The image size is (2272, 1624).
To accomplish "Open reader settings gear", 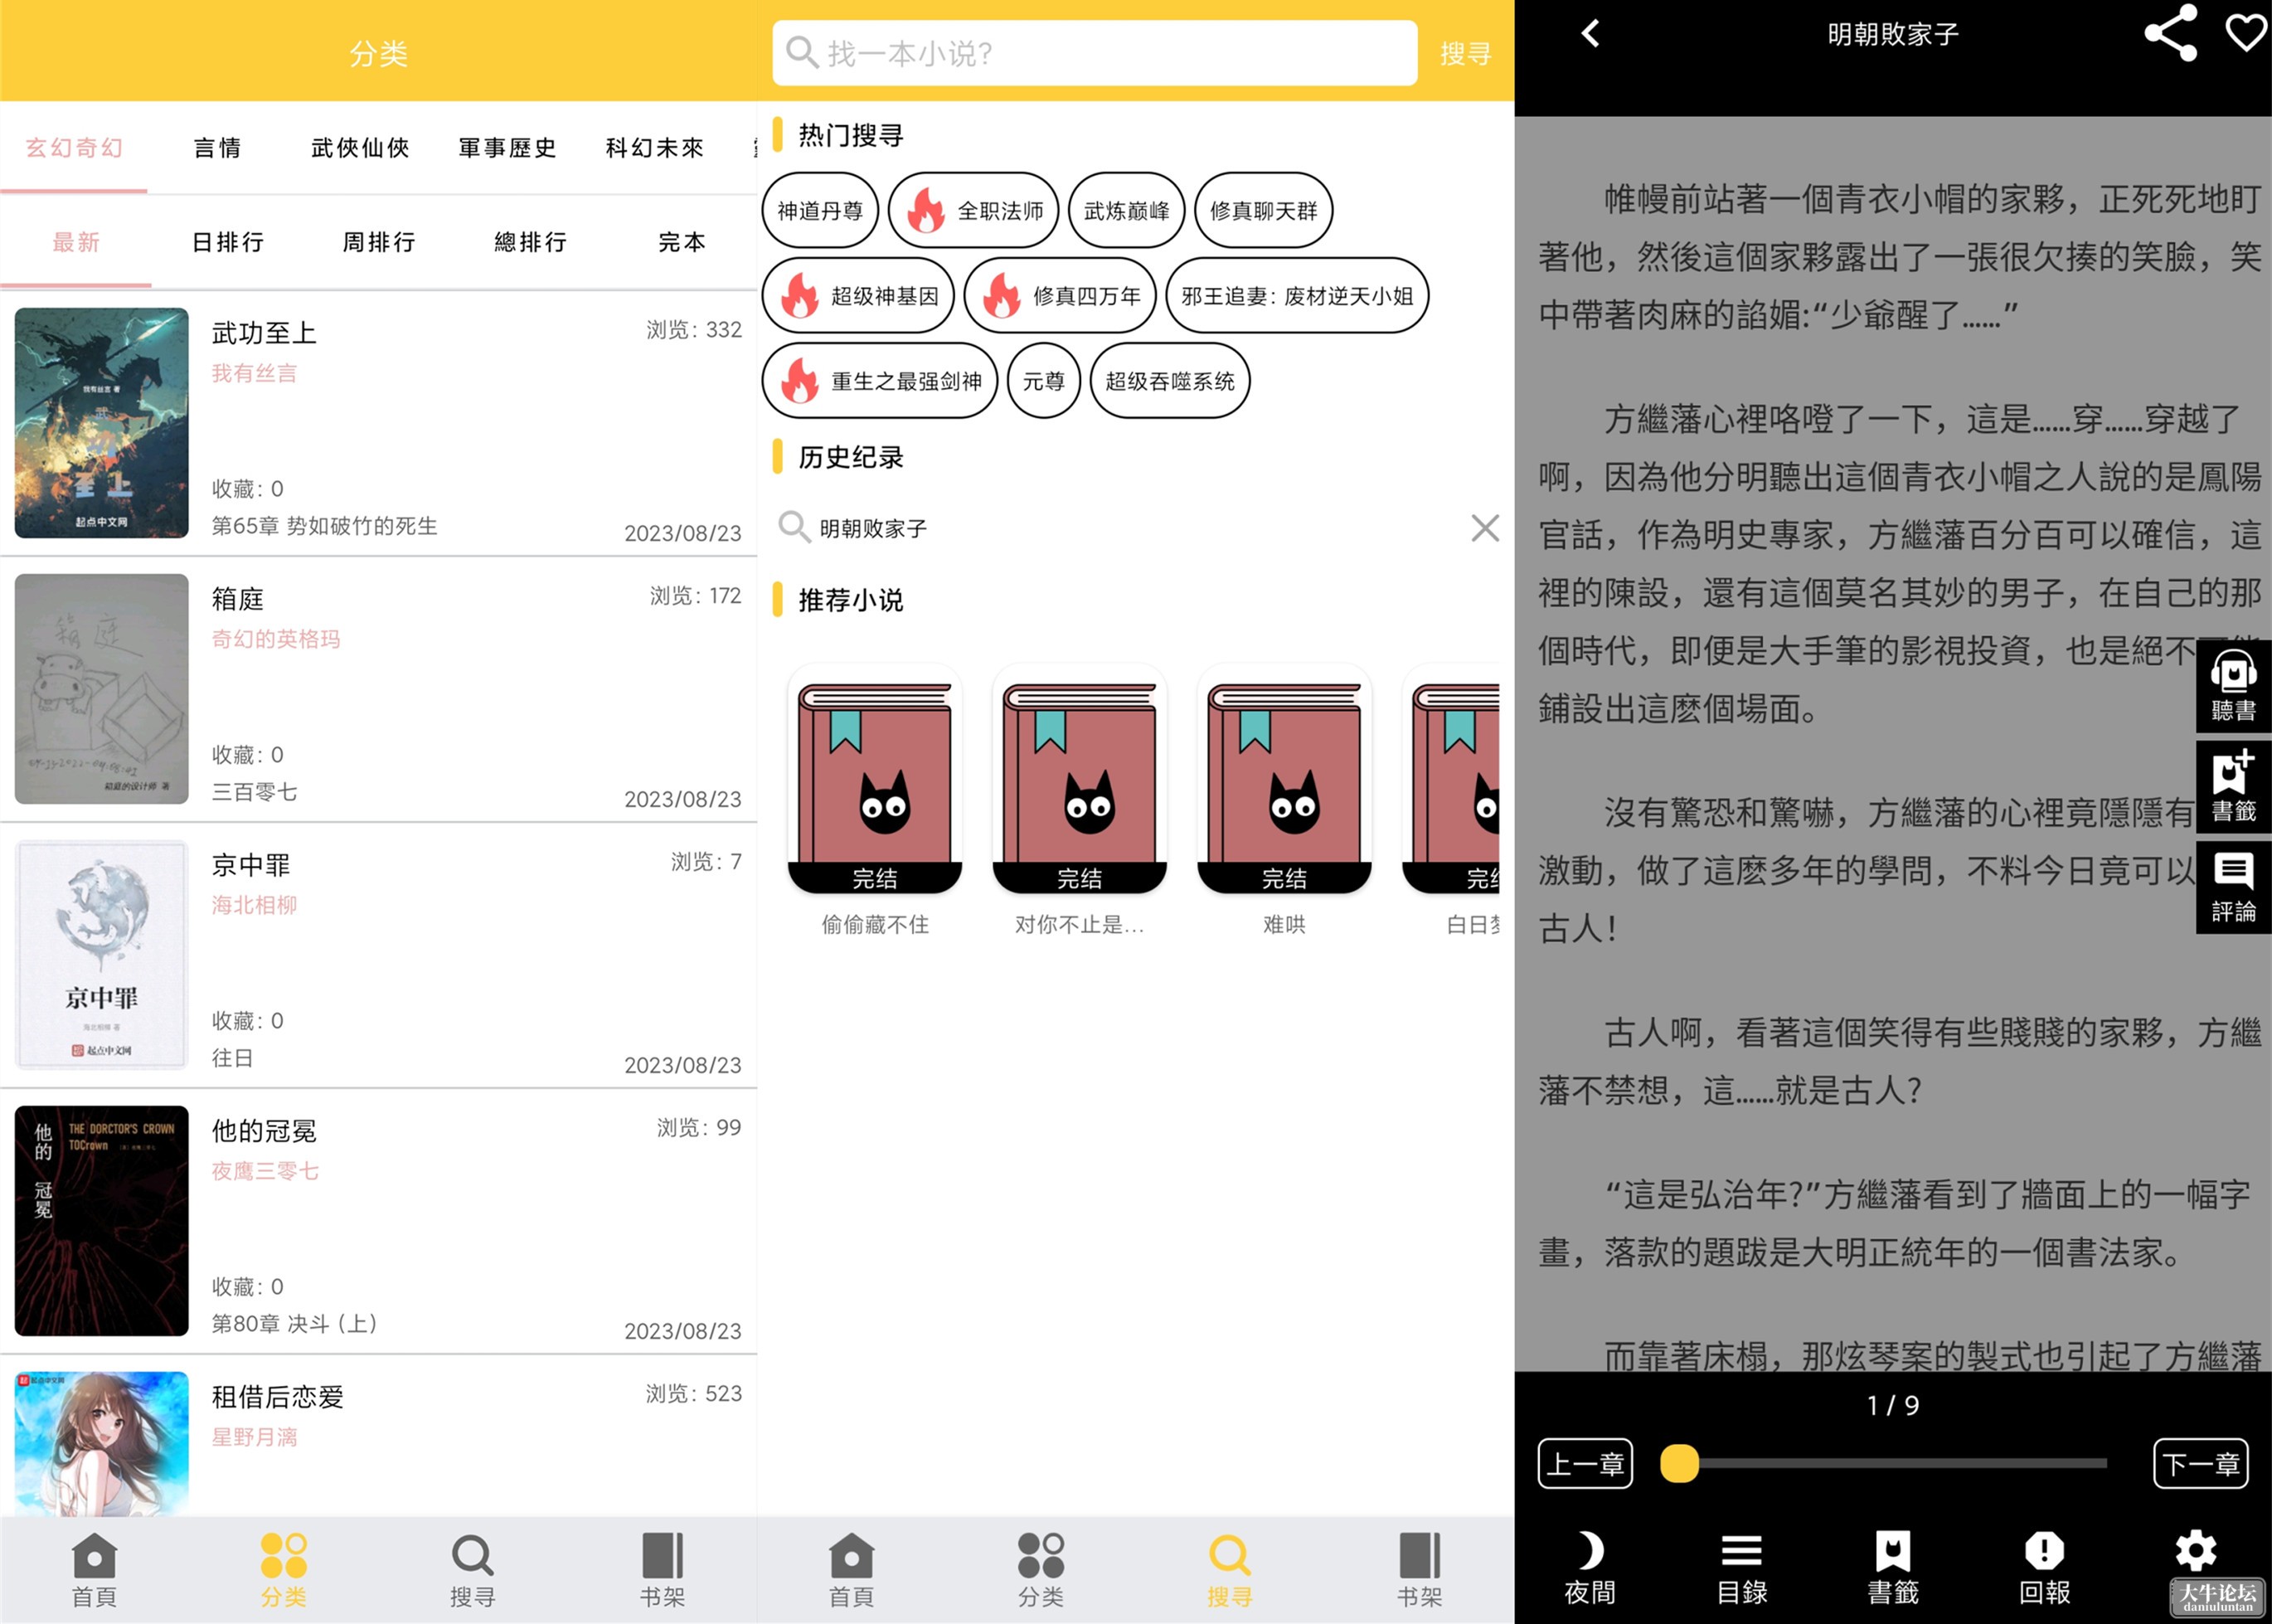I will click(2196, 1552).
